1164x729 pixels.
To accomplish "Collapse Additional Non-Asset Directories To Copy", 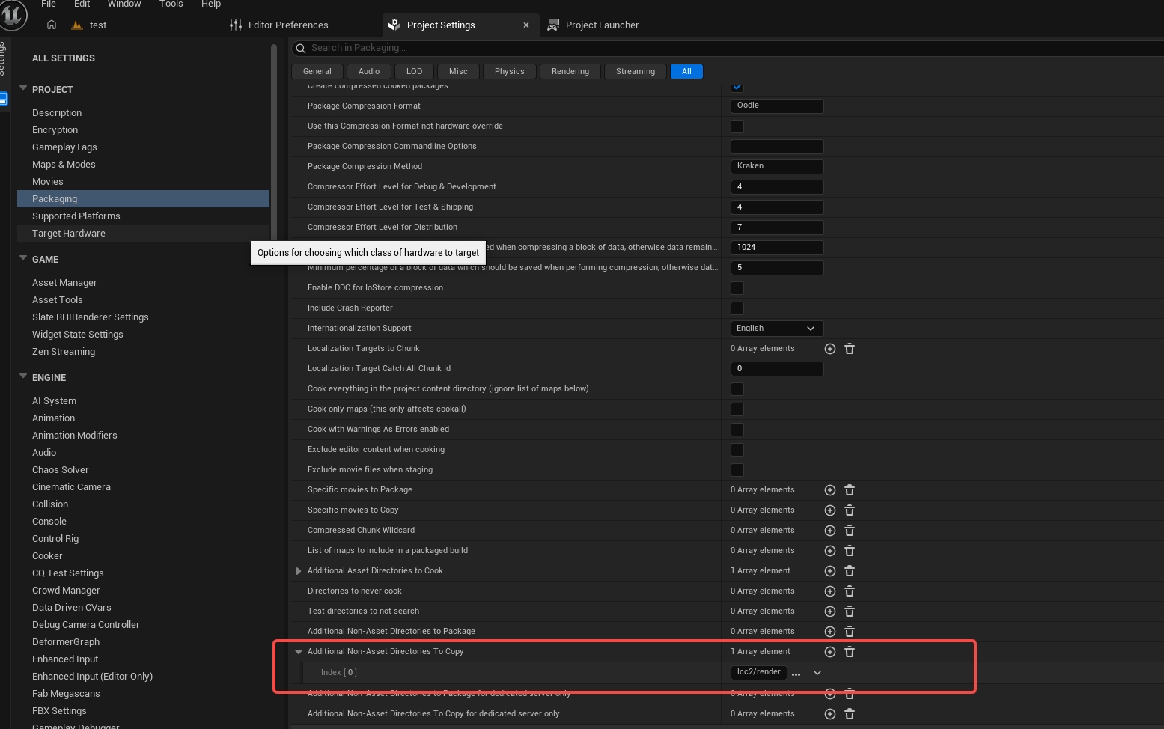I will (x=299, y=652).
